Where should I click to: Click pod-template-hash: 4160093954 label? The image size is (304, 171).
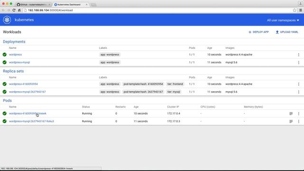(143, 84)
